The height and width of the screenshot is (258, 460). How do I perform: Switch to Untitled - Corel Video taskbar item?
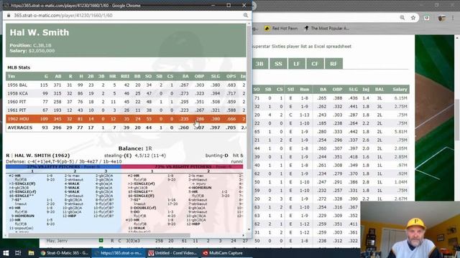tap(172, 253)
